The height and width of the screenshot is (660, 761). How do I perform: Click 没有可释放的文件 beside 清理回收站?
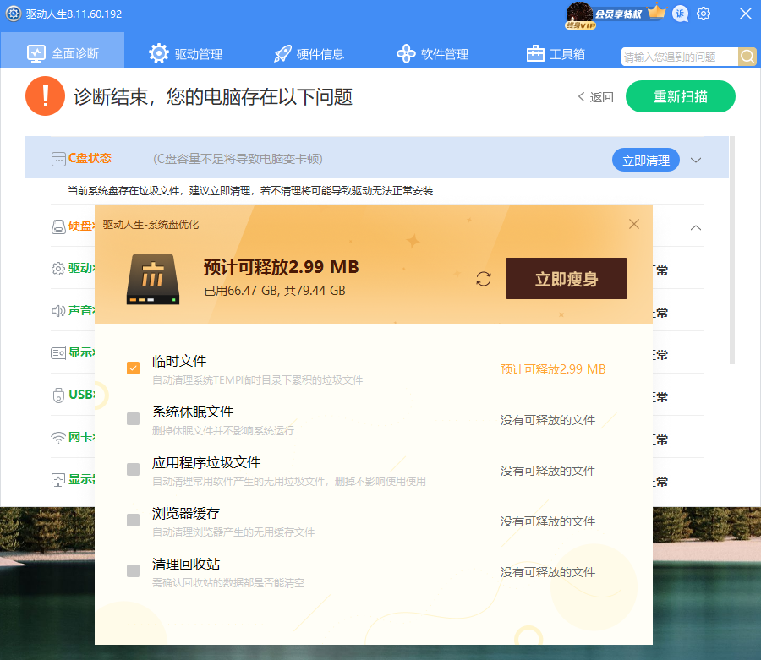[x=547, y=572]
